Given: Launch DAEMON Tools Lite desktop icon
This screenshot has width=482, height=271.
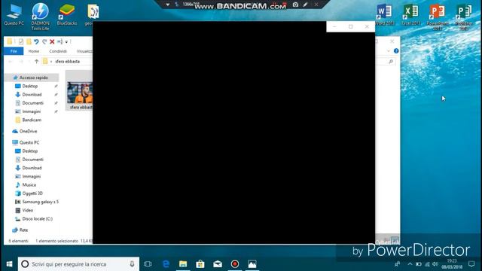Looking at the screenshot, I should [x=40, y=17].
